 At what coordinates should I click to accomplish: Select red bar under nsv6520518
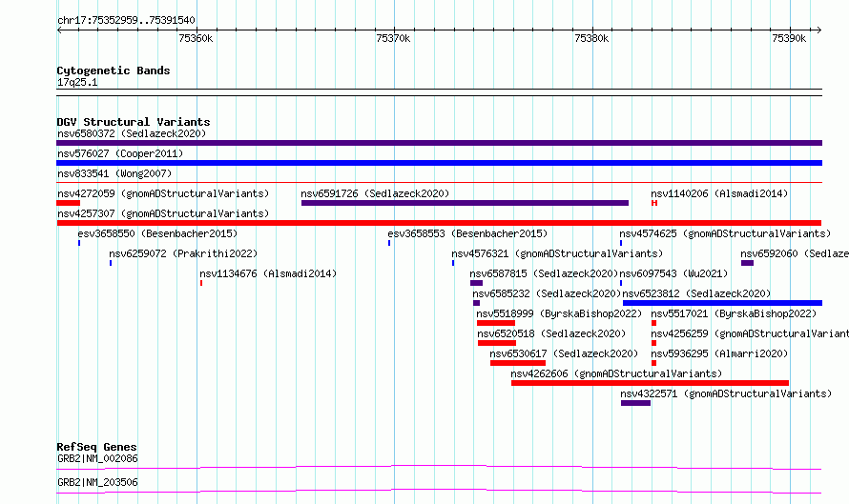[497, 343]
